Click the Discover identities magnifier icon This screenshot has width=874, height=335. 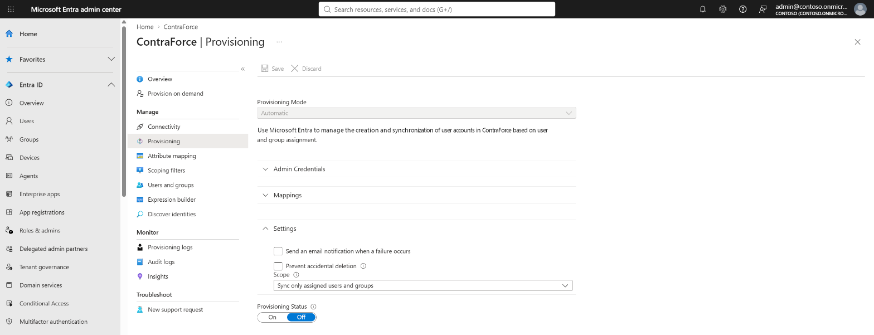point(140,214)
